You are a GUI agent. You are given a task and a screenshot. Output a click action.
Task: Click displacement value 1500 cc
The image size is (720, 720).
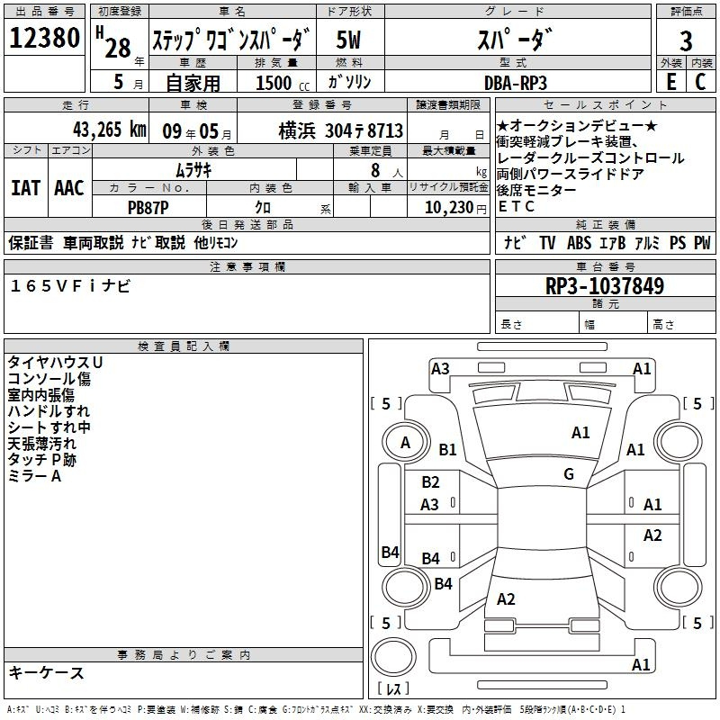point(283,83)
